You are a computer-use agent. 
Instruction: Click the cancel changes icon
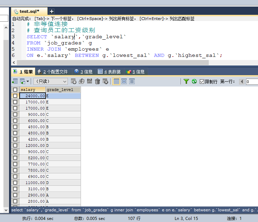pos(105,81)
